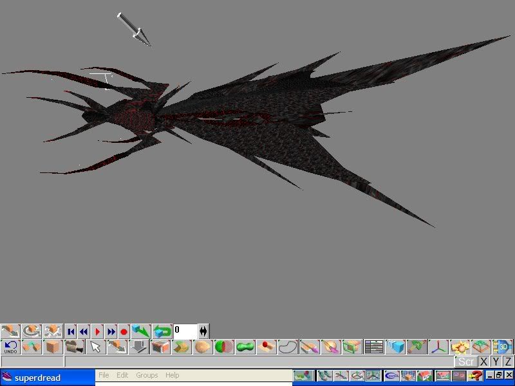Click the superdread title bar
This screenshot has height=386, width=515.
pos(48,377)
